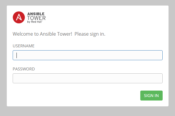Click the 'Please sign in.' text
This screenshot has height=116, width=175.
pyautogui.click(x=90, y=34)
